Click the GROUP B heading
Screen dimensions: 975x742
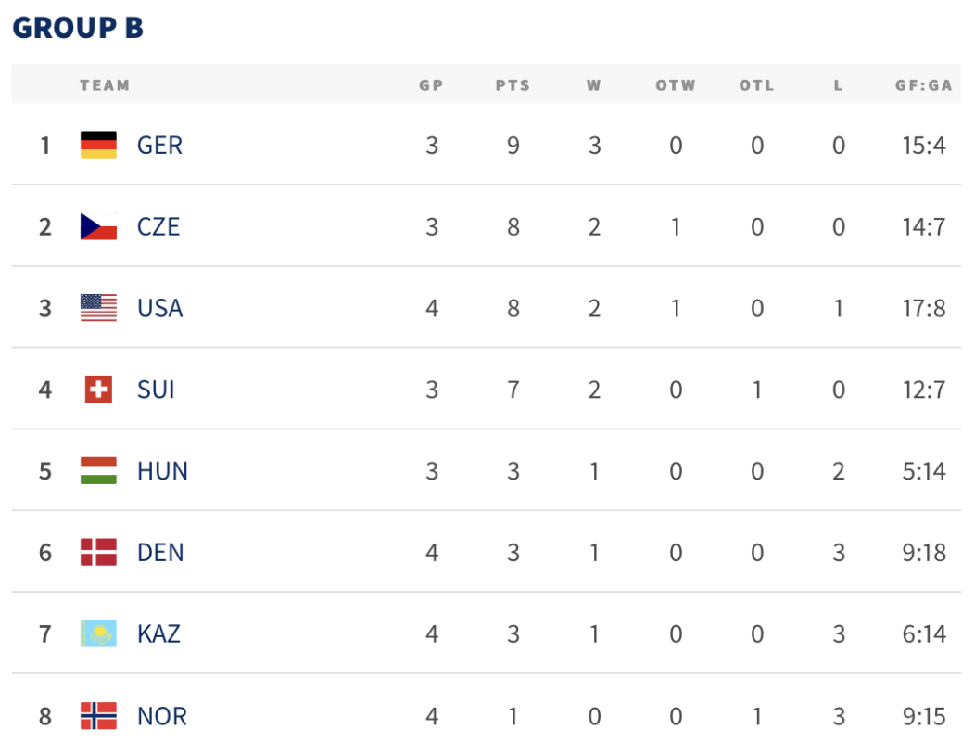tap(79, 28)
